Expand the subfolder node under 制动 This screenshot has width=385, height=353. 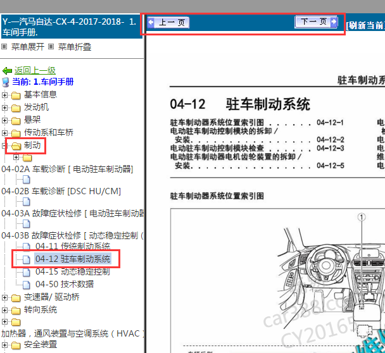click(16, 158)
